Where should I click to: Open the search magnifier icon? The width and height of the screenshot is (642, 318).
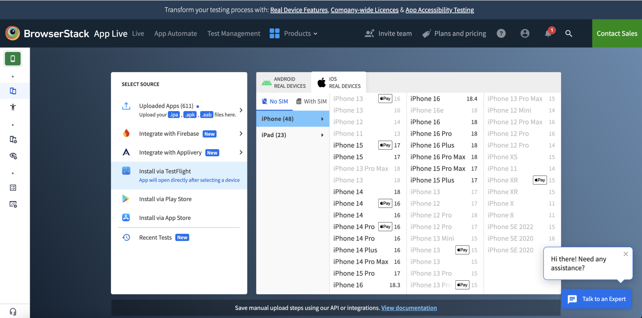[x=569, y=34]
